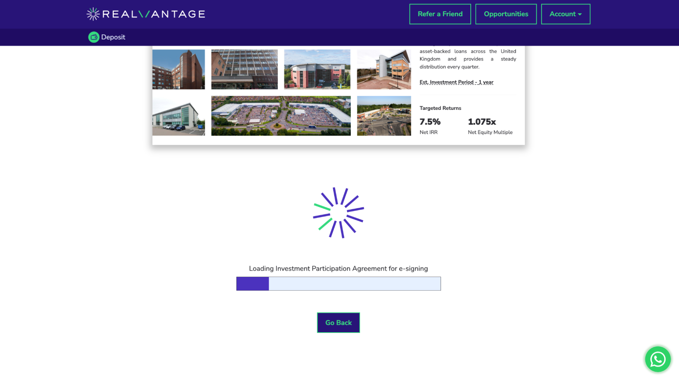Click the Go Back button
Screen dimensions: 679x376
[339, 323]
